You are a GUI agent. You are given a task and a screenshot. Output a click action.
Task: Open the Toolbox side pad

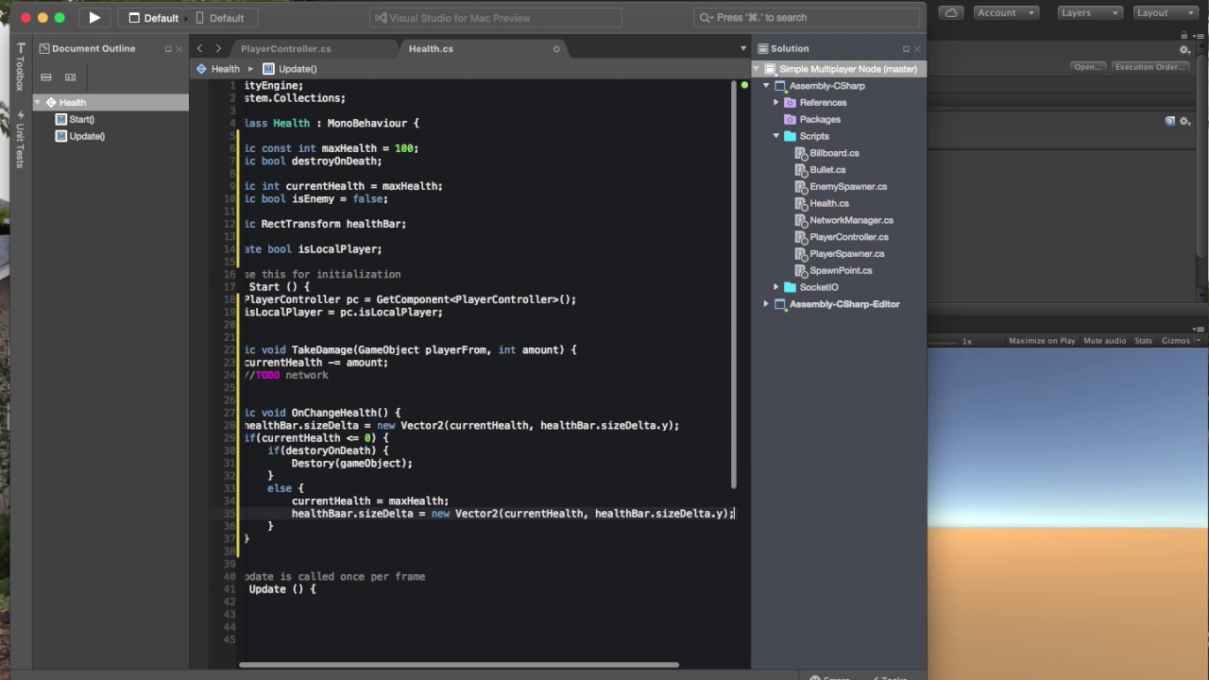(20, 67)
